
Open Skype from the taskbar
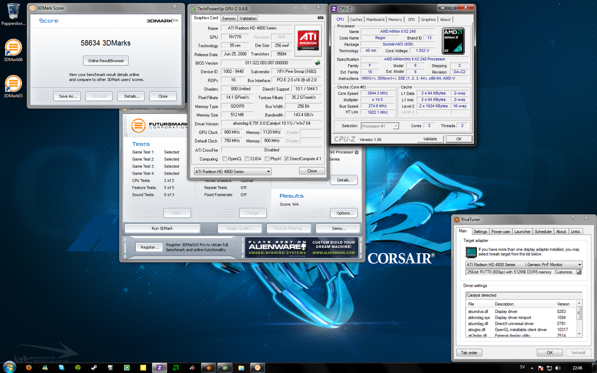(61, 367)
